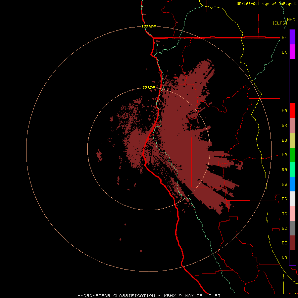Click the HA legend label
Viewport: 298px width, 298px height.
284,111
